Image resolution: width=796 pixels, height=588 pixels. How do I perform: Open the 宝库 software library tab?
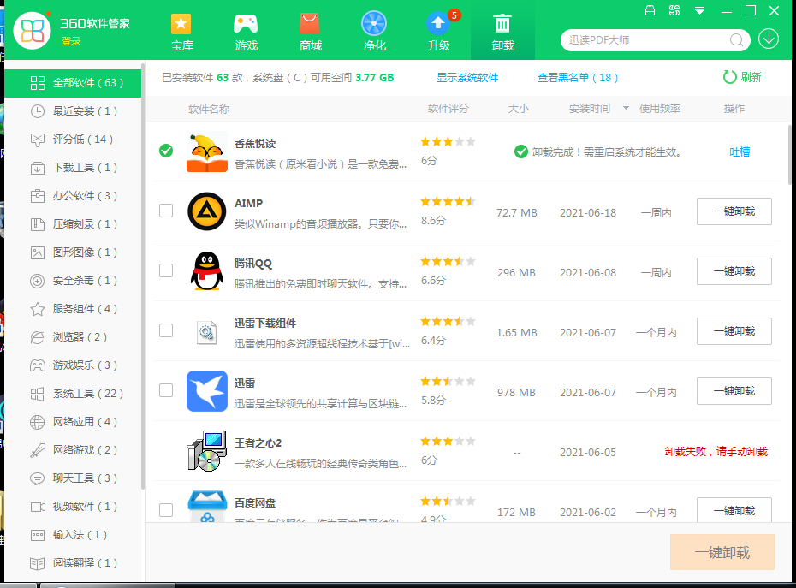(181, 32)
